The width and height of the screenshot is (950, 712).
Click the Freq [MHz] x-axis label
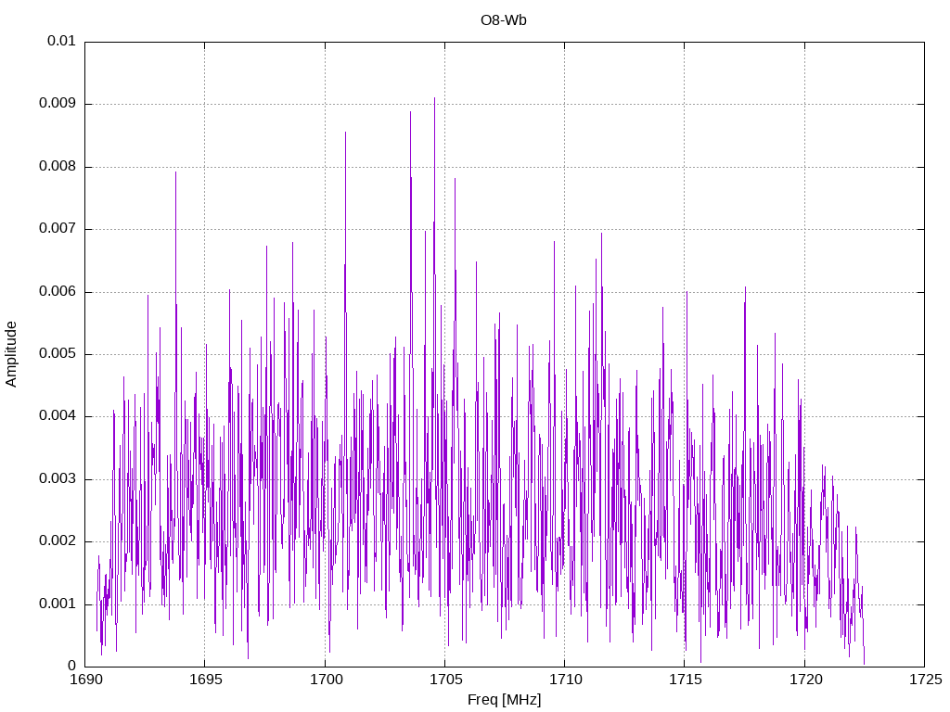504,700
